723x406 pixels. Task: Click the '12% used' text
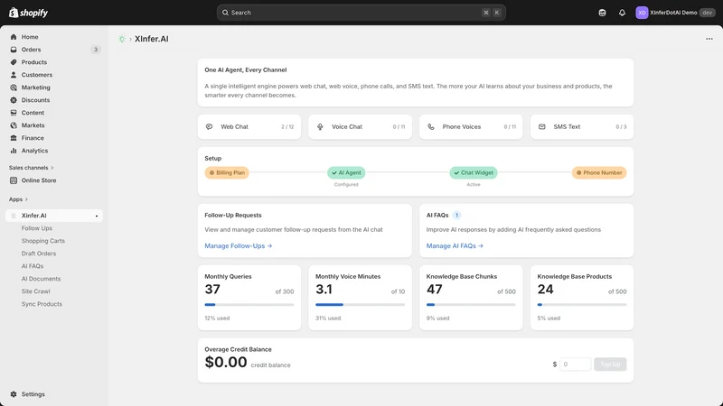[x=217, y=318]
